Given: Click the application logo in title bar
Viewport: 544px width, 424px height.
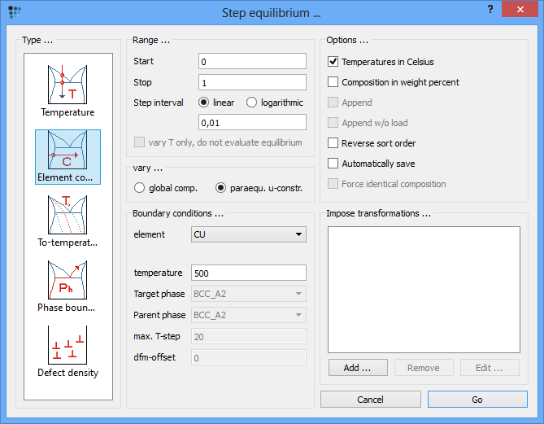Looking at the screenshot, I should coord(14,13).
